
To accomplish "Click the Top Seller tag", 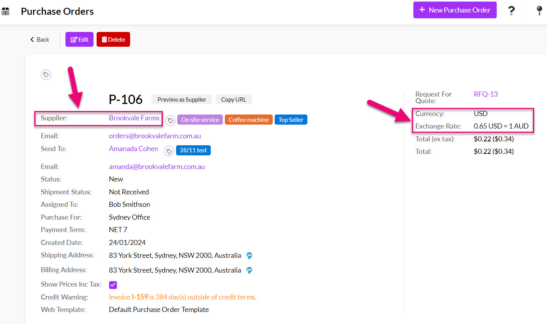I will [291, 120].
